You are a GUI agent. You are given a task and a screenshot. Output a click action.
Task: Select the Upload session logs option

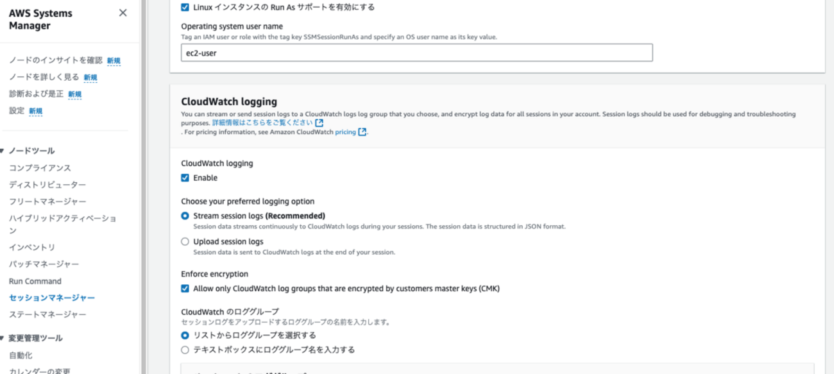coord(185,241)
